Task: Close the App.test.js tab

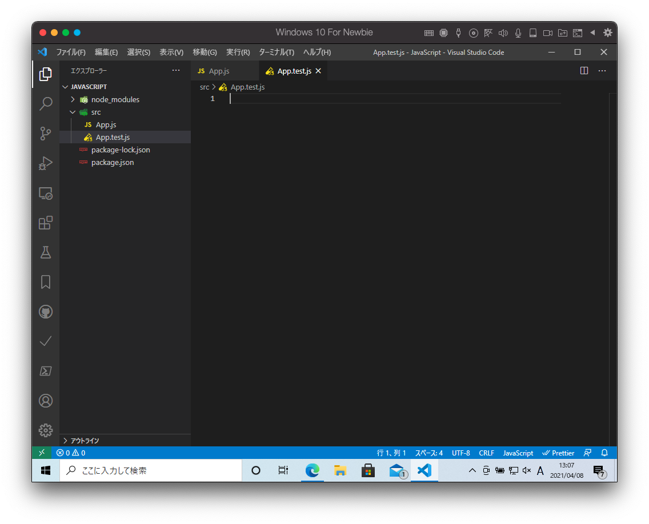Action: (318, 71)
